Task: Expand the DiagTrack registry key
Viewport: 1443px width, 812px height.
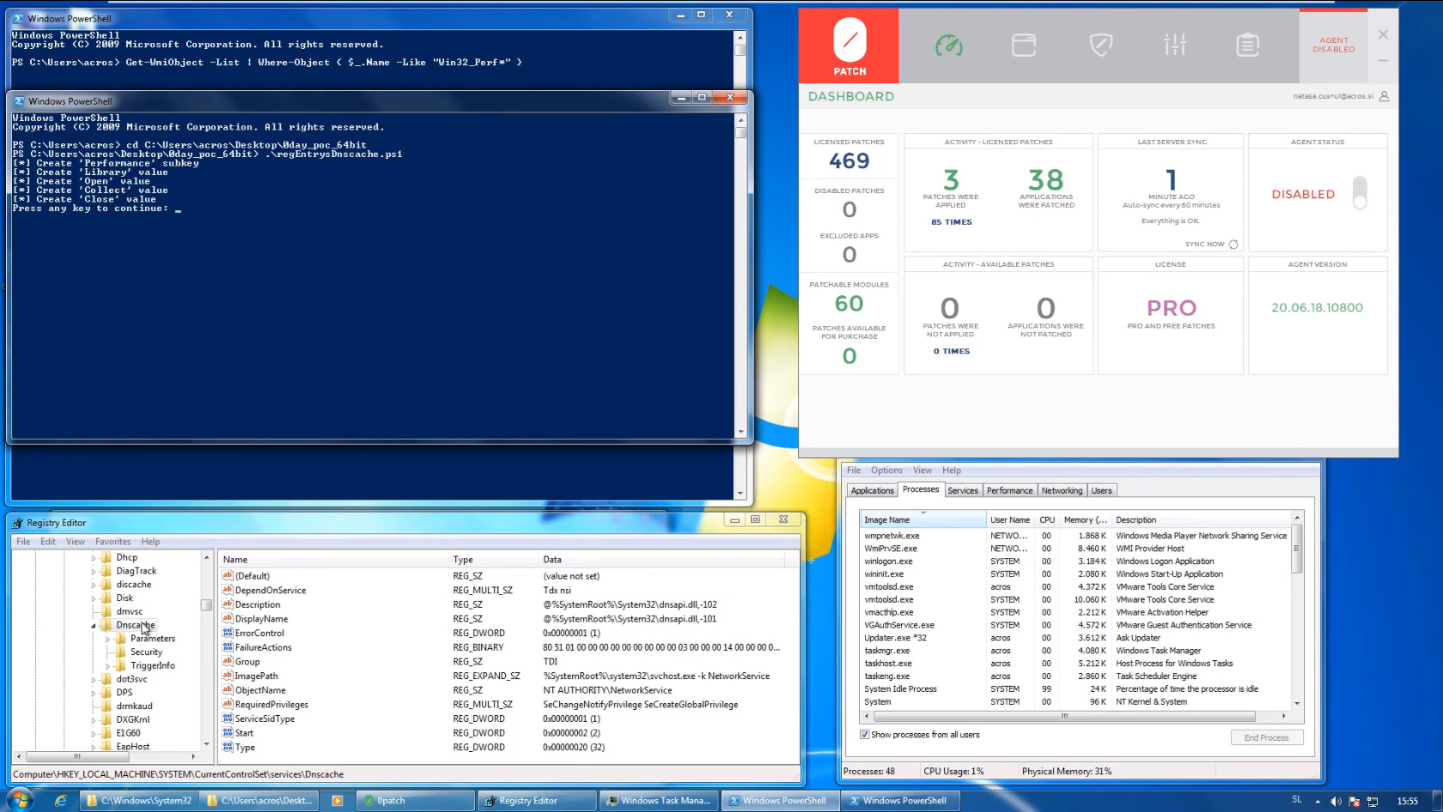Action: (x=94, y=572)
